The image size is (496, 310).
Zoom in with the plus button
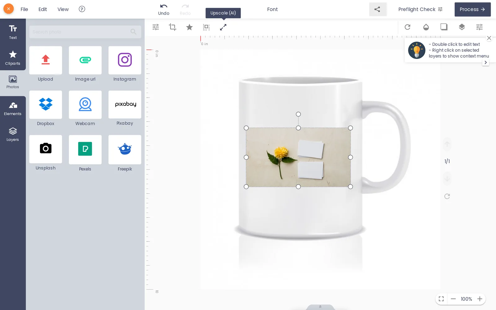click(480, 299)
